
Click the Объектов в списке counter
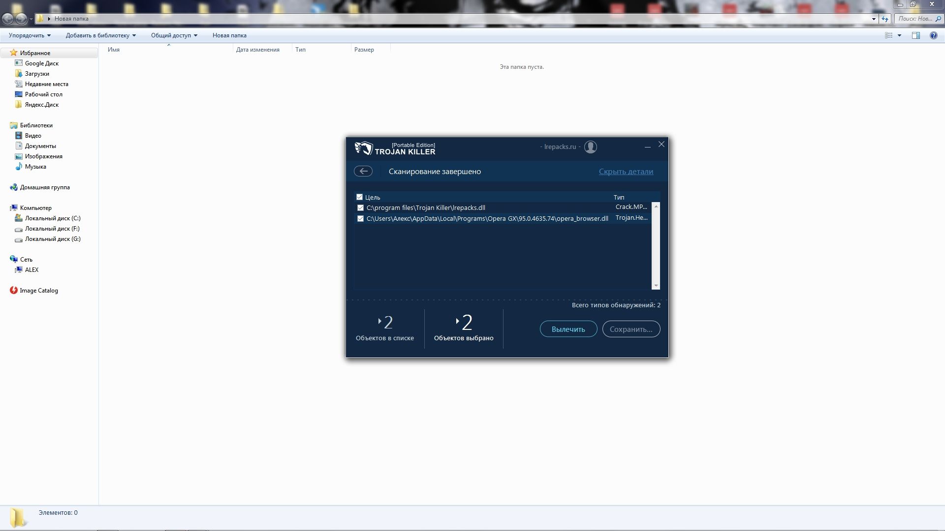click(385, 328)
